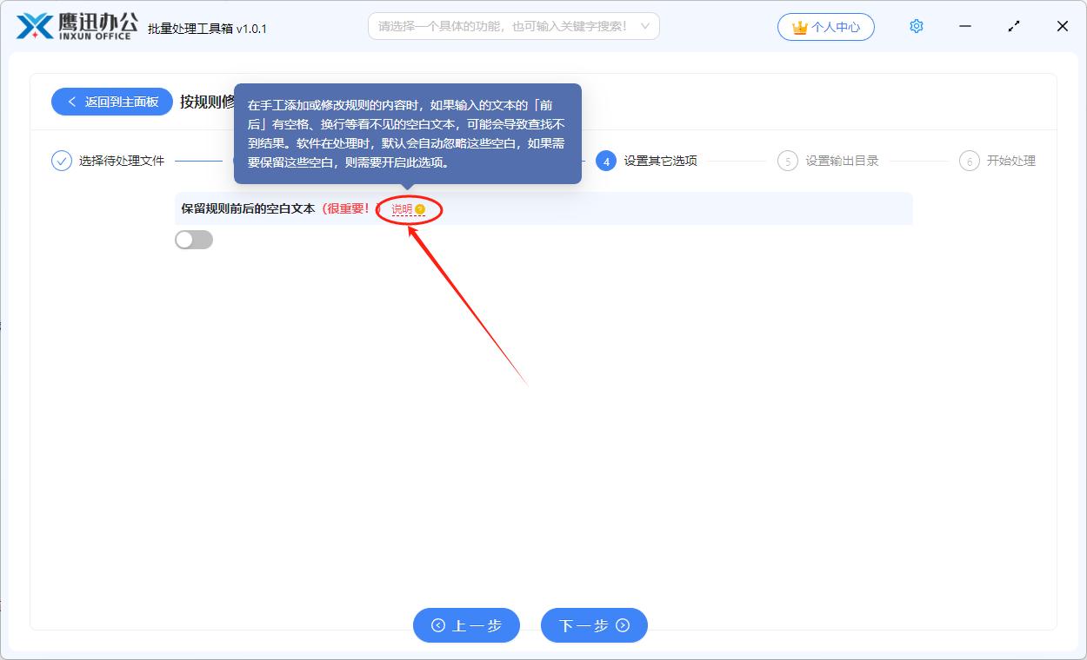
Task: Enable the 保留规则前后的空白文本 toggle switch
Action: pos(194,240)
